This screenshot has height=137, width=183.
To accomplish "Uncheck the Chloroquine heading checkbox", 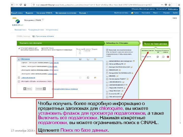I will (19, 59).
